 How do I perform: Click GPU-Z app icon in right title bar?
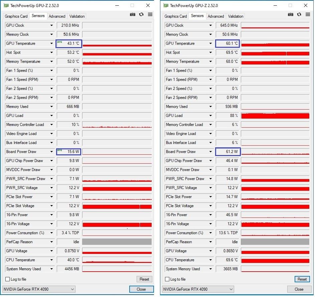pos(166,5)
